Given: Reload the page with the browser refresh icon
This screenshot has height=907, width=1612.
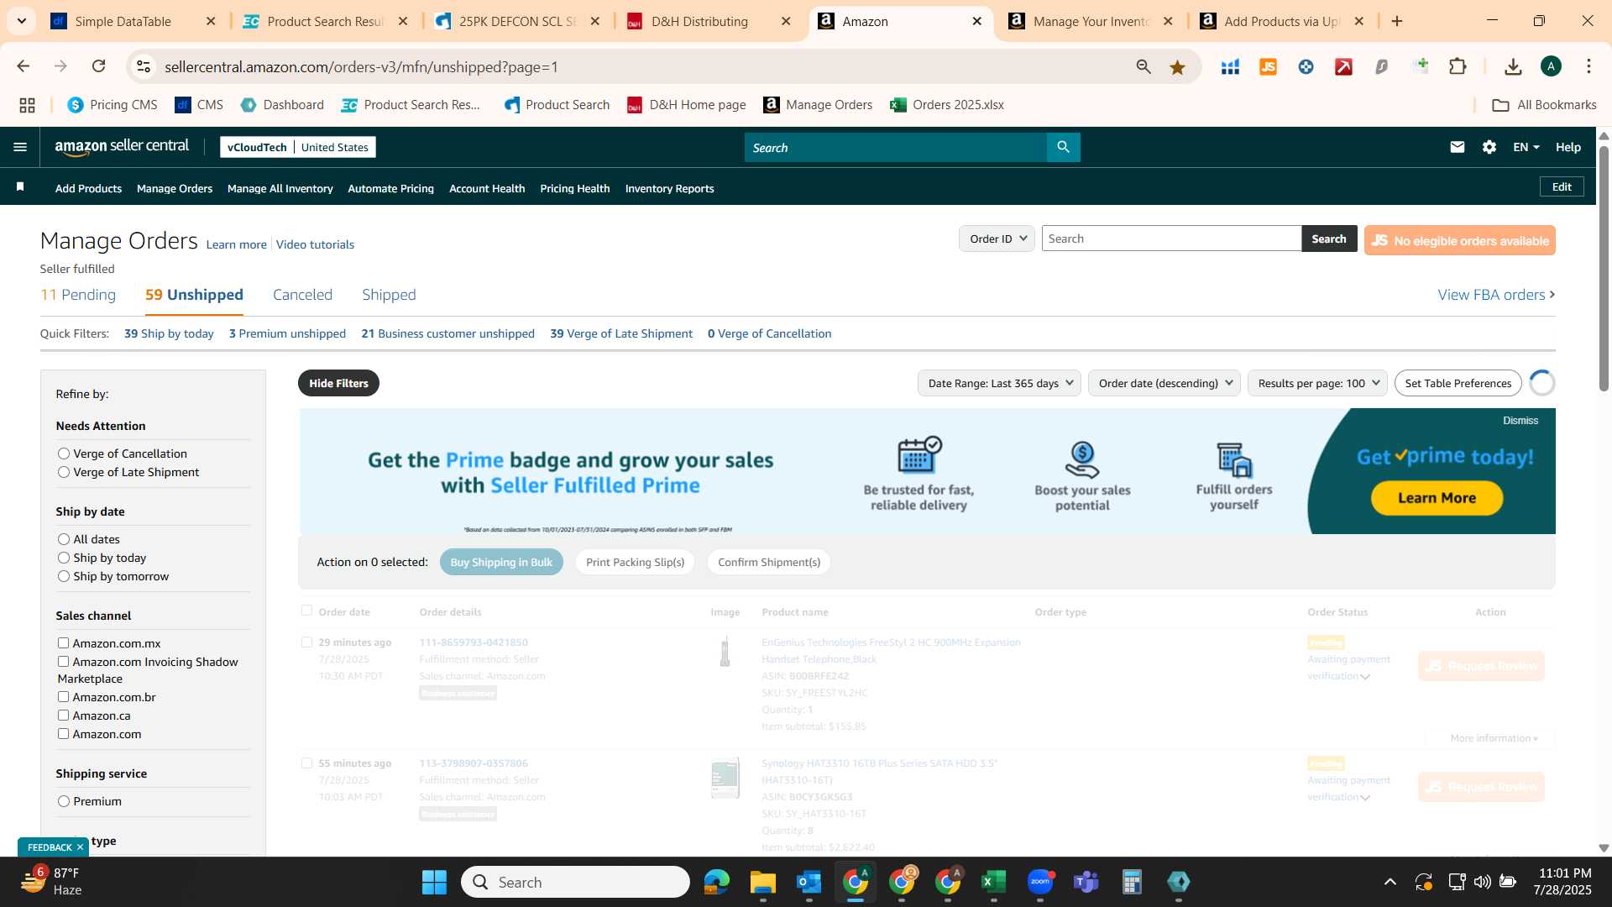Looking at the screenshot, I should click(x=98, y=66).
